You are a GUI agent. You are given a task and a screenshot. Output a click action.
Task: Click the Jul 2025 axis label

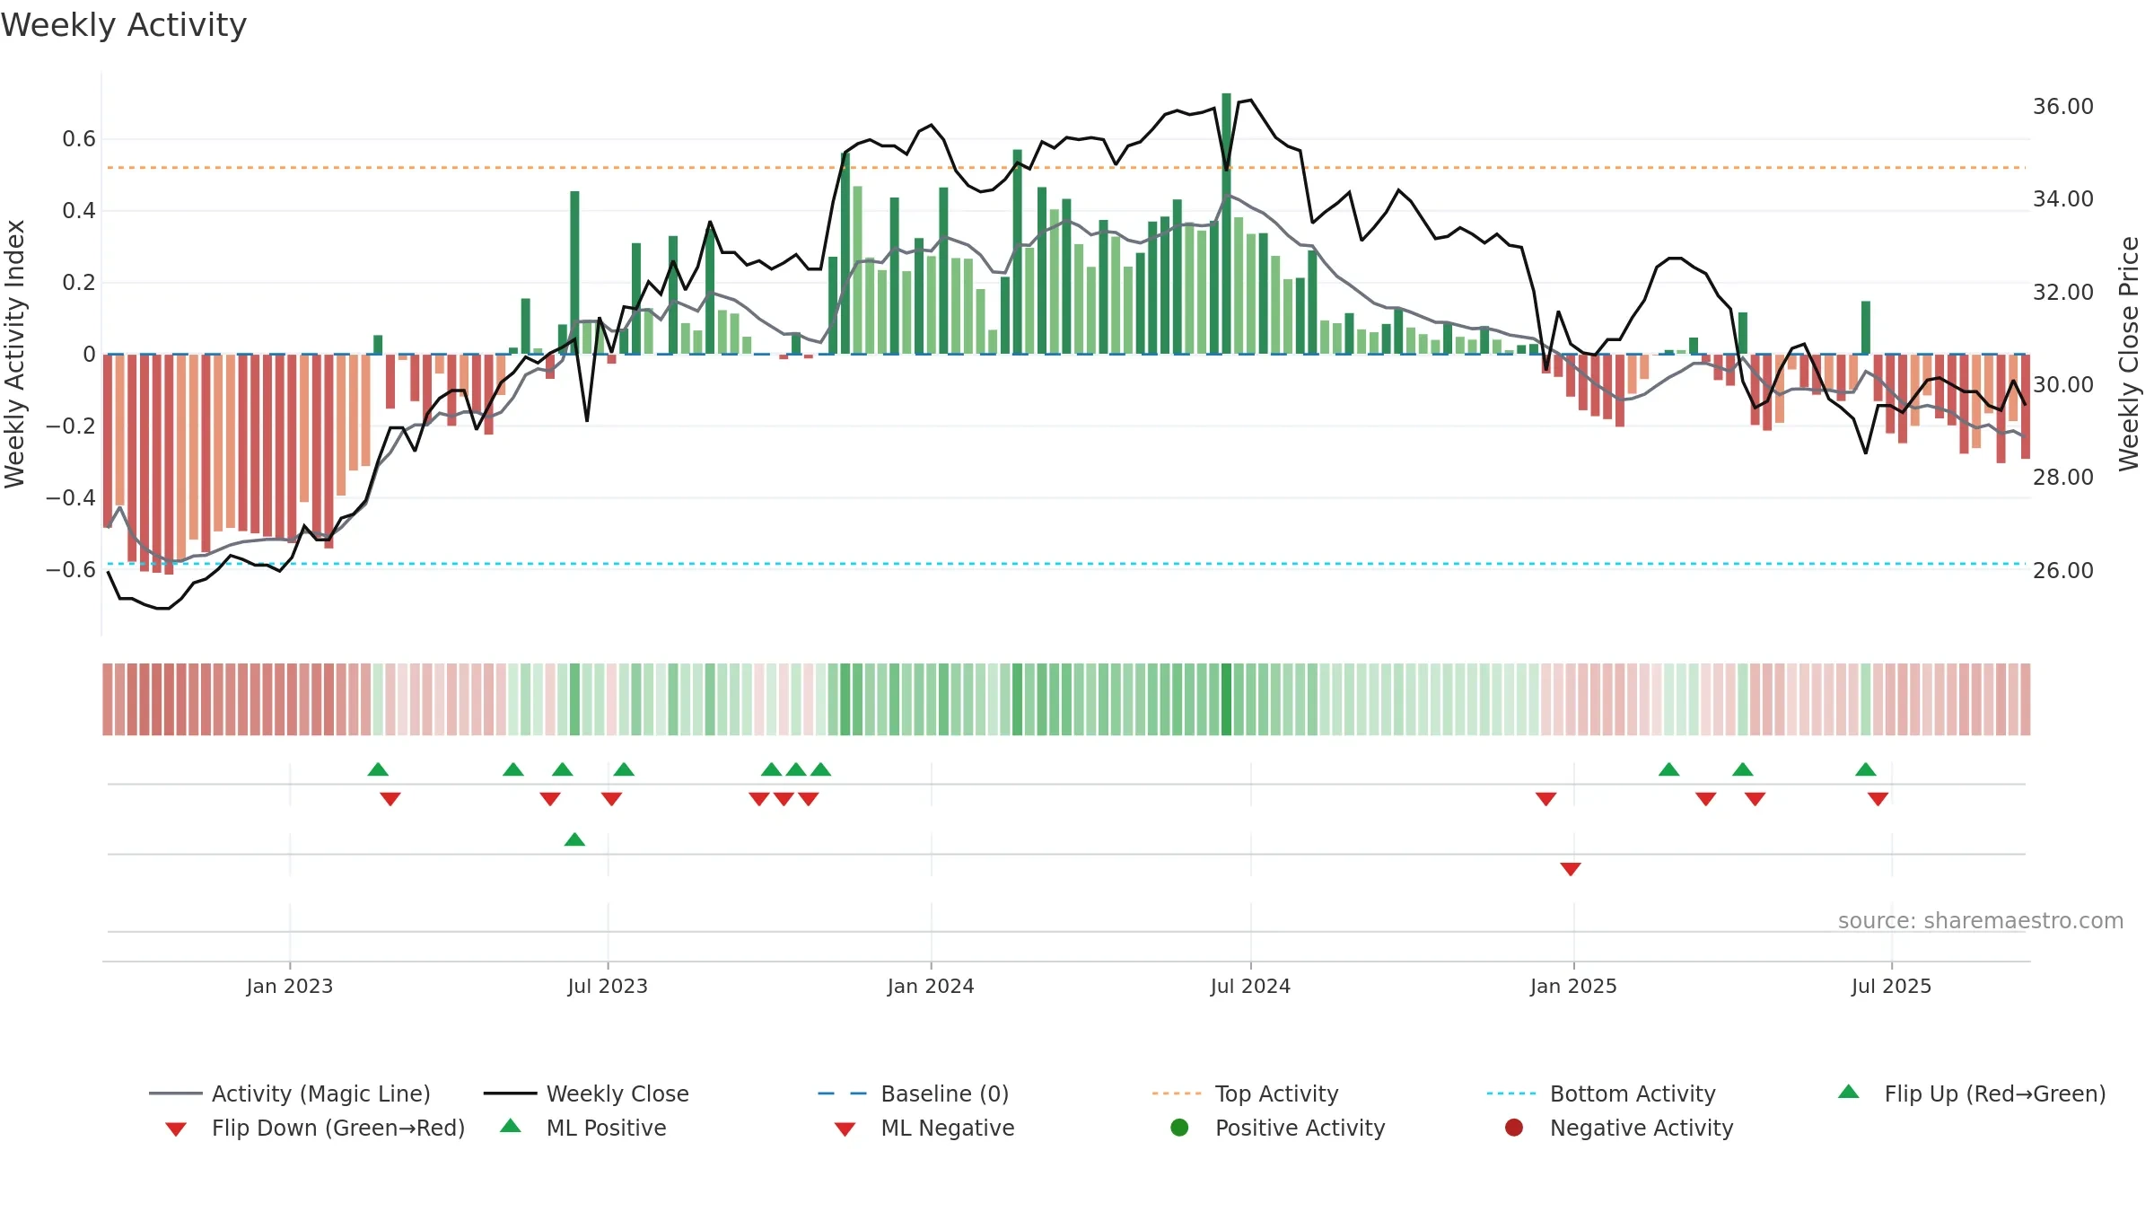click(x=1891, y=986)
